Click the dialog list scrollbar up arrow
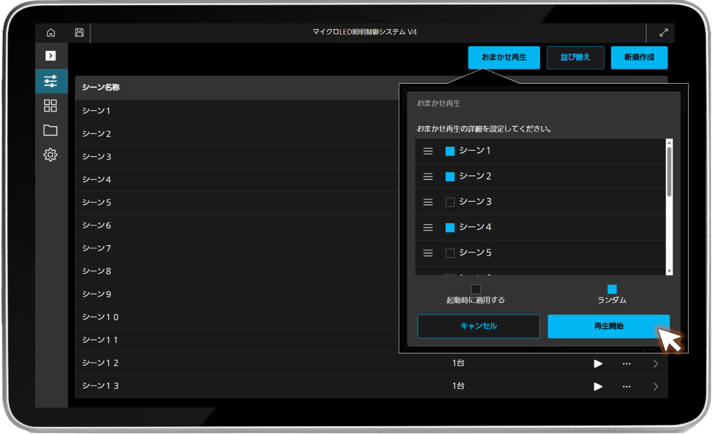The width and height of the screenshot is (712, 434). point(669,142)
